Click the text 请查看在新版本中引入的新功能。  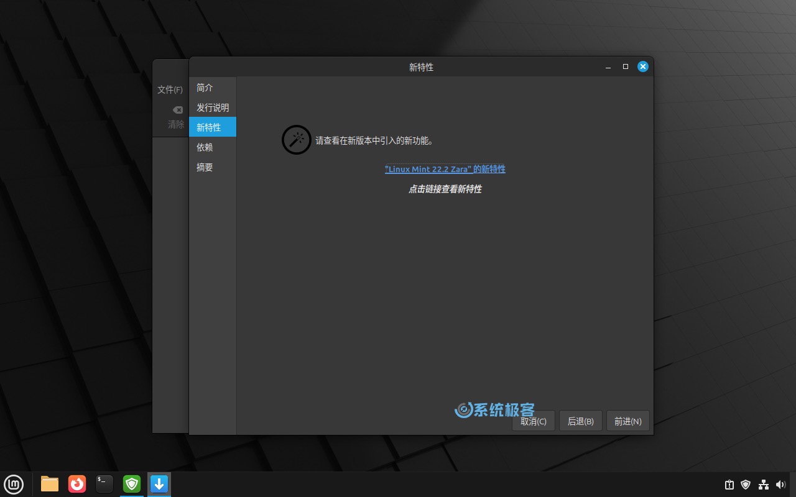pos(374,141)
